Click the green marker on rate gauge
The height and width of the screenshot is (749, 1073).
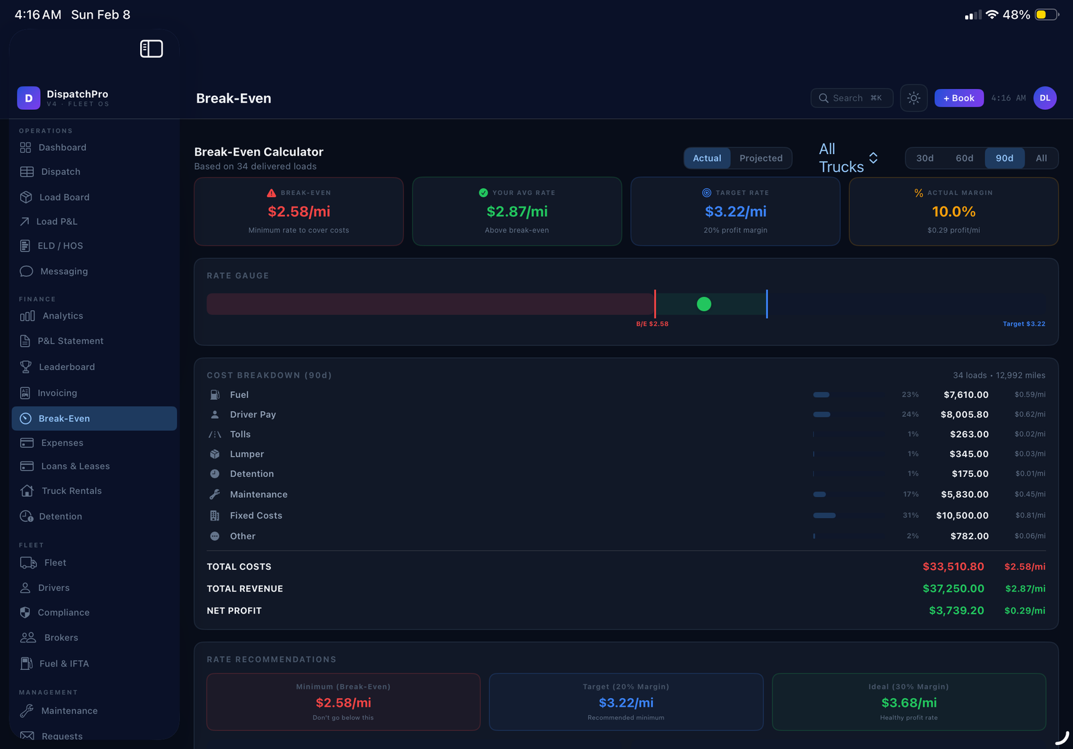click(x=703, y=304)
